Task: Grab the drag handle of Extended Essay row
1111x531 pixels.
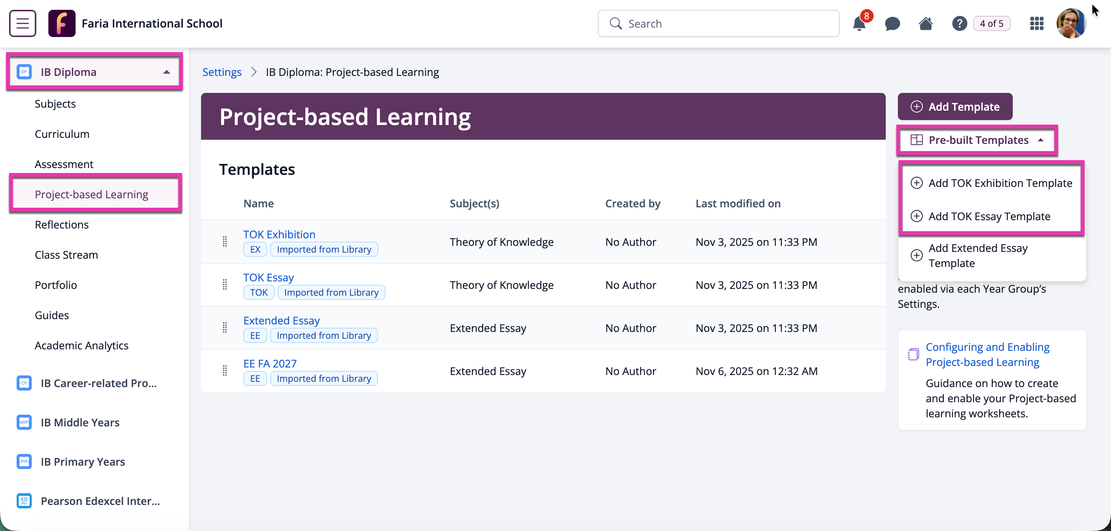Action: (225, 327)
